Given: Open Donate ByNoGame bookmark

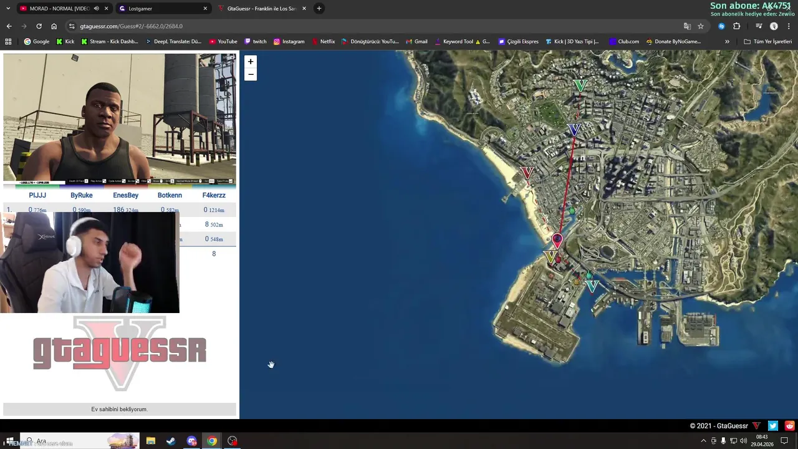Looking at the screenshot, I should 673,42.
